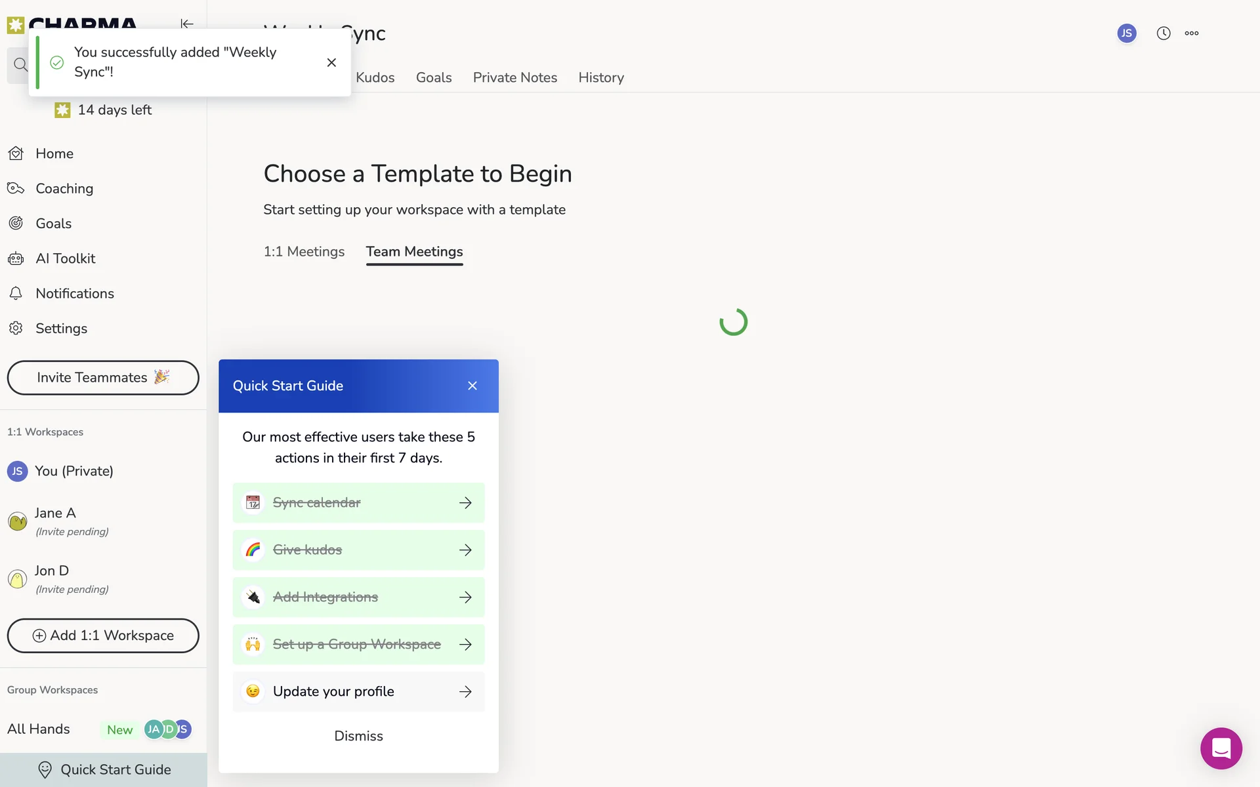Switch to the 1:1 Meetings tab
Viewport: 1260px width, 787px height.
pos(304,252)
